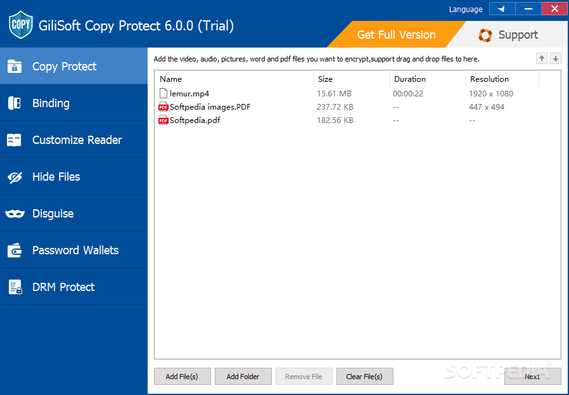The image size is (569, 395).
Task: Click the Add File(s) button
Action: coord(182,377)
